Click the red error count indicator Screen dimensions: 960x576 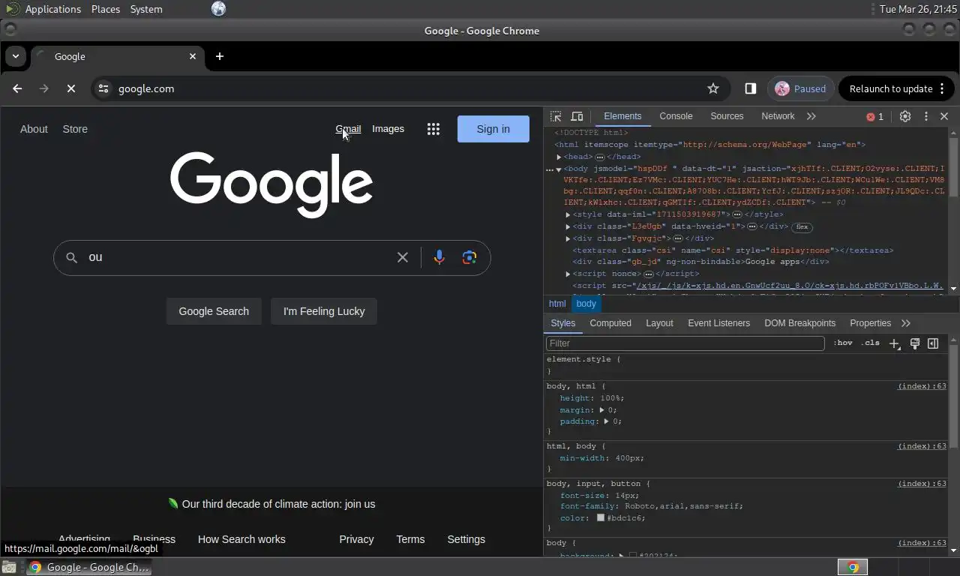(875, 116)
